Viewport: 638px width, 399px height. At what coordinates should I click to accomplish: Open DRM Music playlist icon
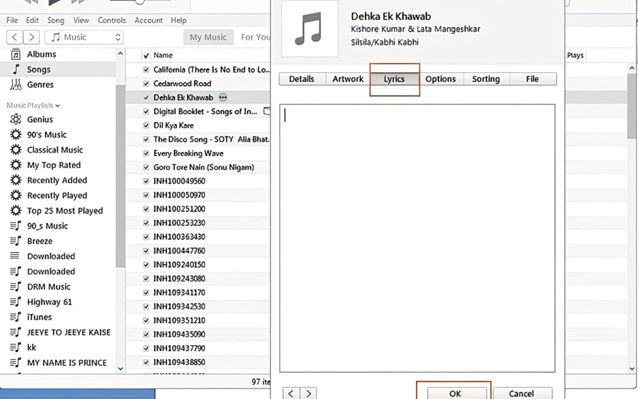[x=15, y=287]
